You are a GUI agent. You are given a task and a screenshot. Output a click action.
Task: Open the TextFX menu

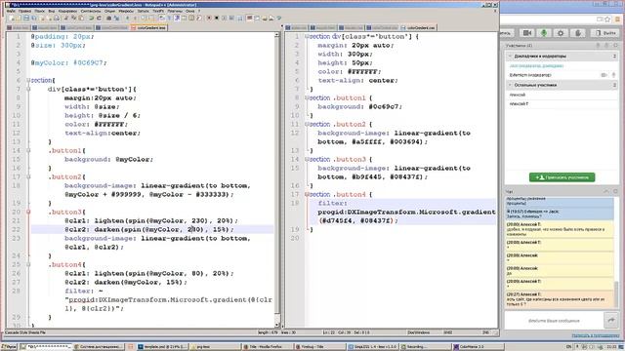coord(158,11)
